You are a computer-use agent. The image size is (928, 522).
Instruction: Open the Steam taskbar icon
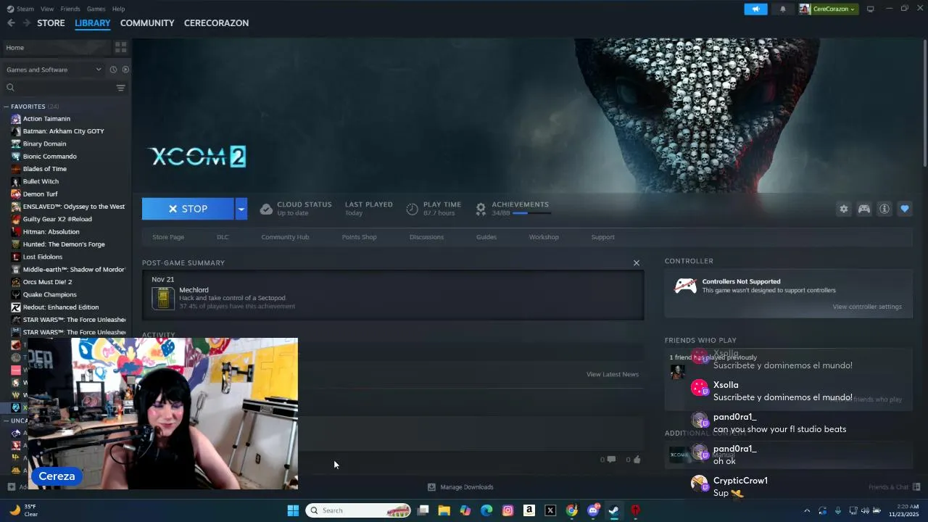pyautogui.click(x=613, y=510)
